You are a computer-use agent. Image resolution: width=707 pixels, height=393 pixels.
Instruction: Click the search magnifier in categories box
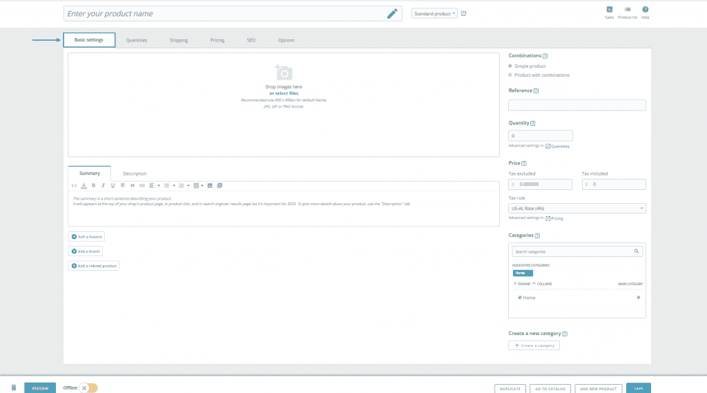[636, 251]
